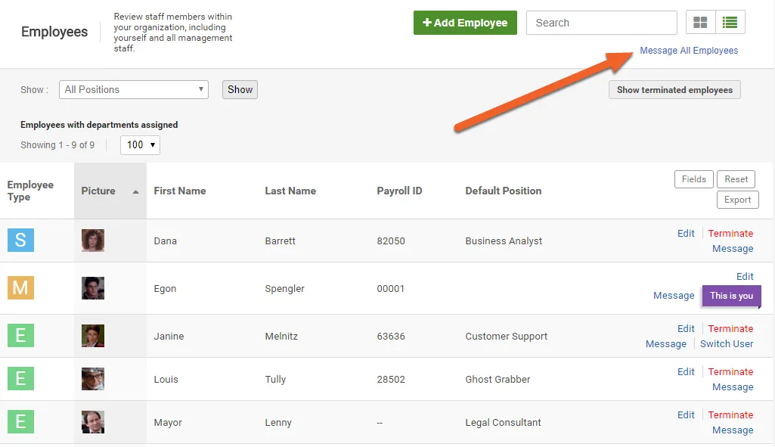Sort by Picture column header
The width and height of the screenshot is (775, 447).
[x=98, y=191]
